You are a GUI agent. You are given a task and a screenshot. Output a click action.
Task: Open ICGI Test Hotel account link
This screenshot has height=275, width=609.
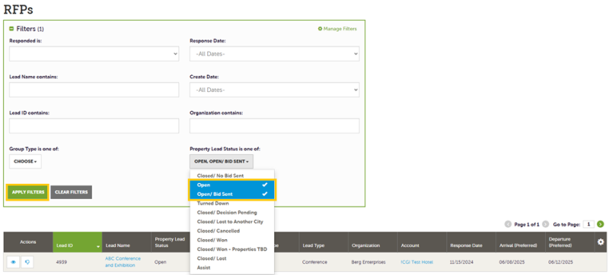(x=416, y=262)
